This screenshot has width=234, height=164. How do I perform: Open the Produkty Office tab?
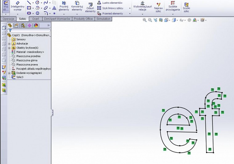click(83, 19)
